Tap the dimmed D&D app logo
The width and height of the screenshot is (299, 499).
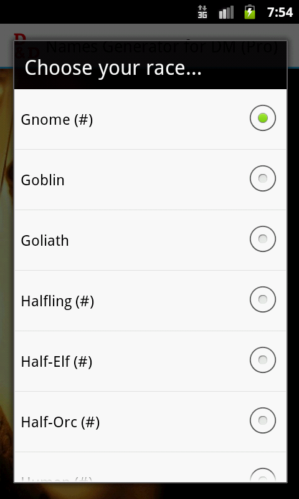(x=27, y=45)
